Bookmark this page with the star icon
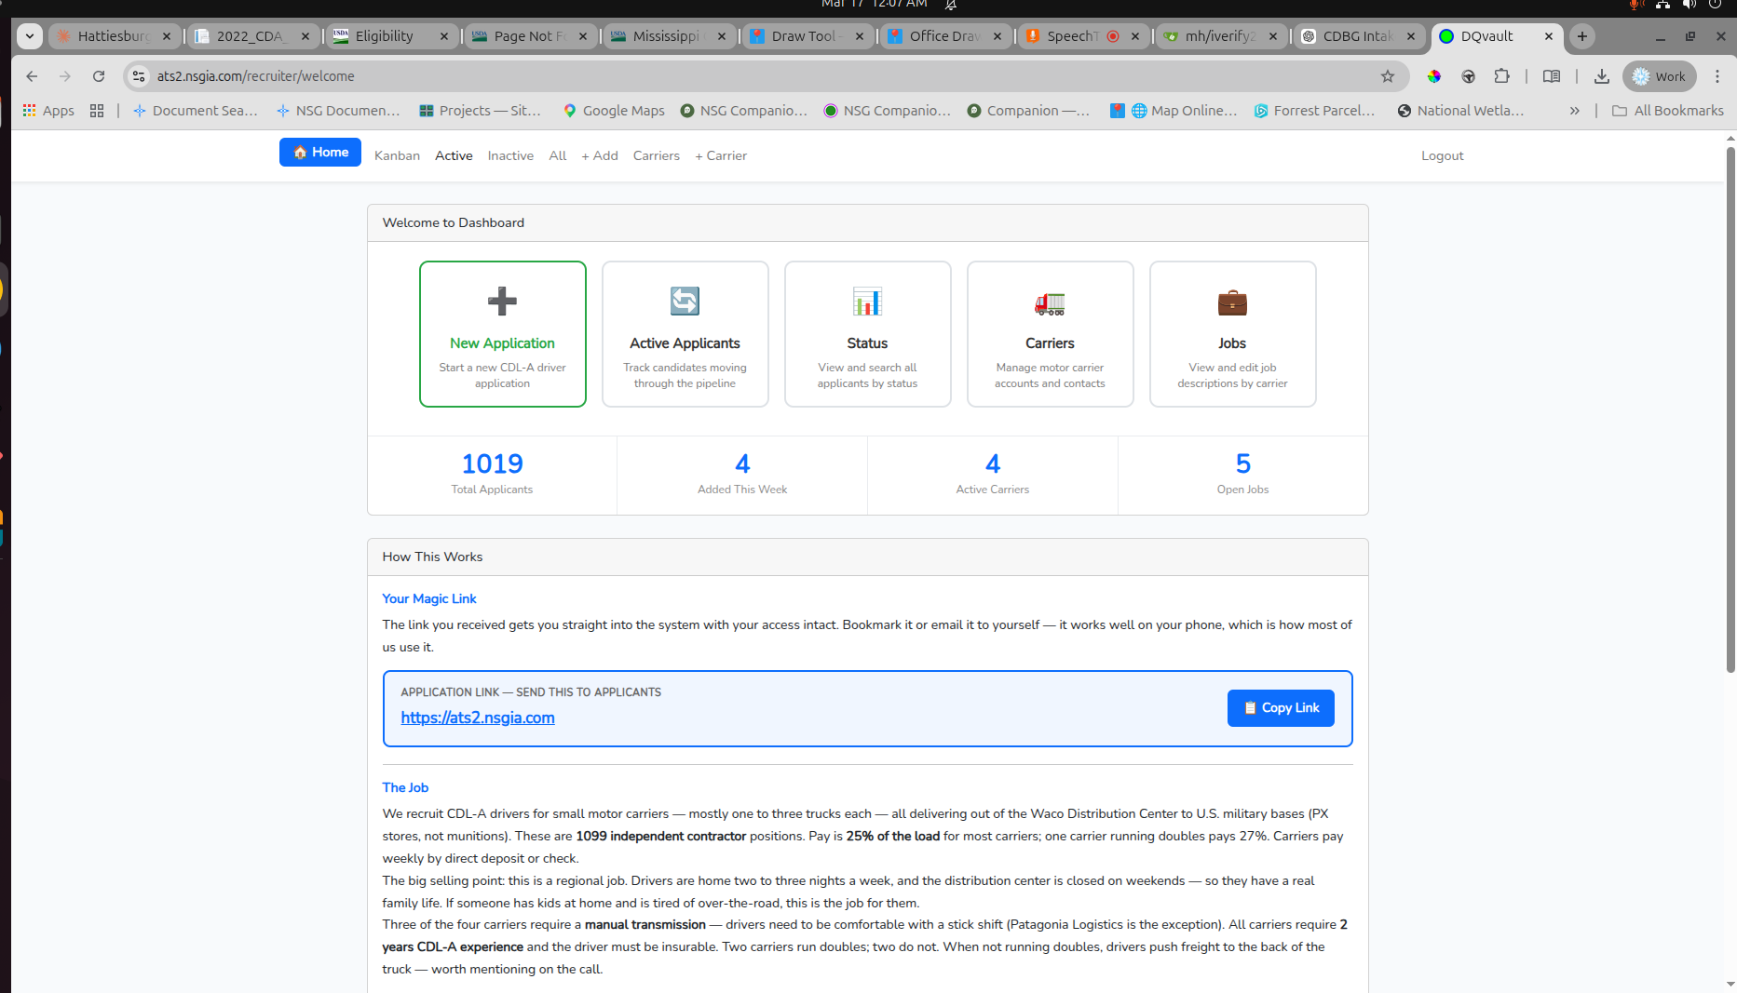The image size is (1737, 993). [1388, 76]
